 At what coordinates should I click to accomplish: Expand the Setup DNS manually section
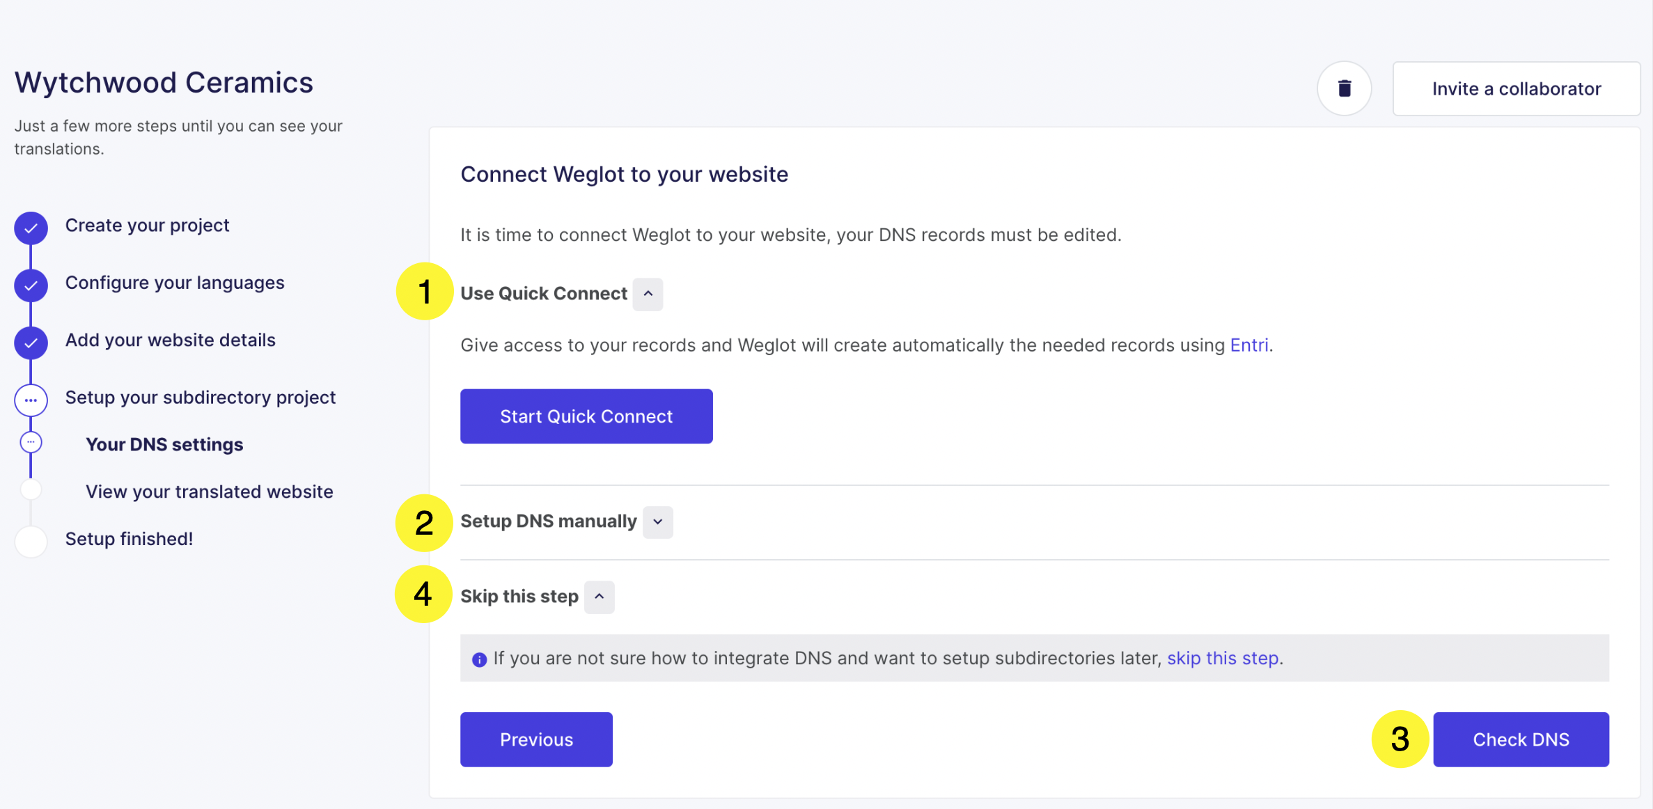point(657,522)
